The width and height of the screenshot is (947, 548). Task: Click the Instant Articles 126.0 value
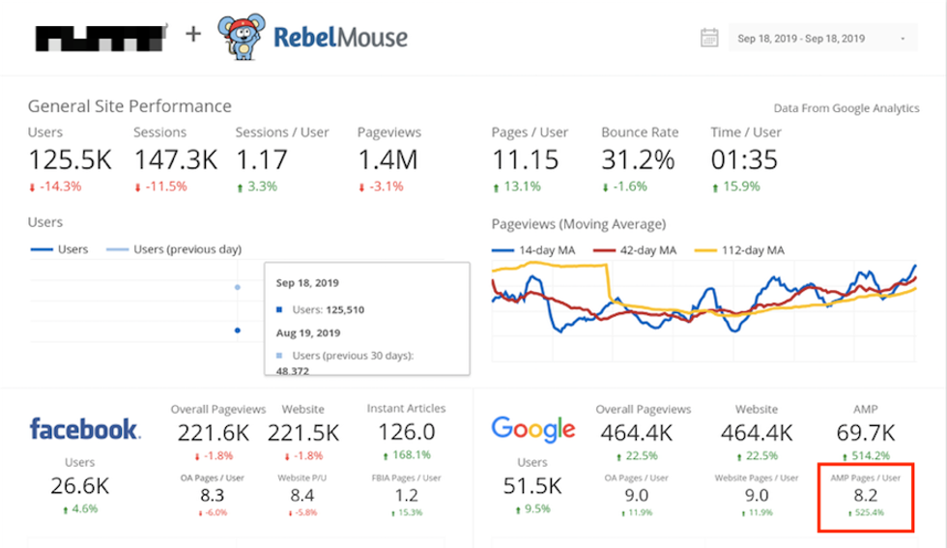(407, 433)
